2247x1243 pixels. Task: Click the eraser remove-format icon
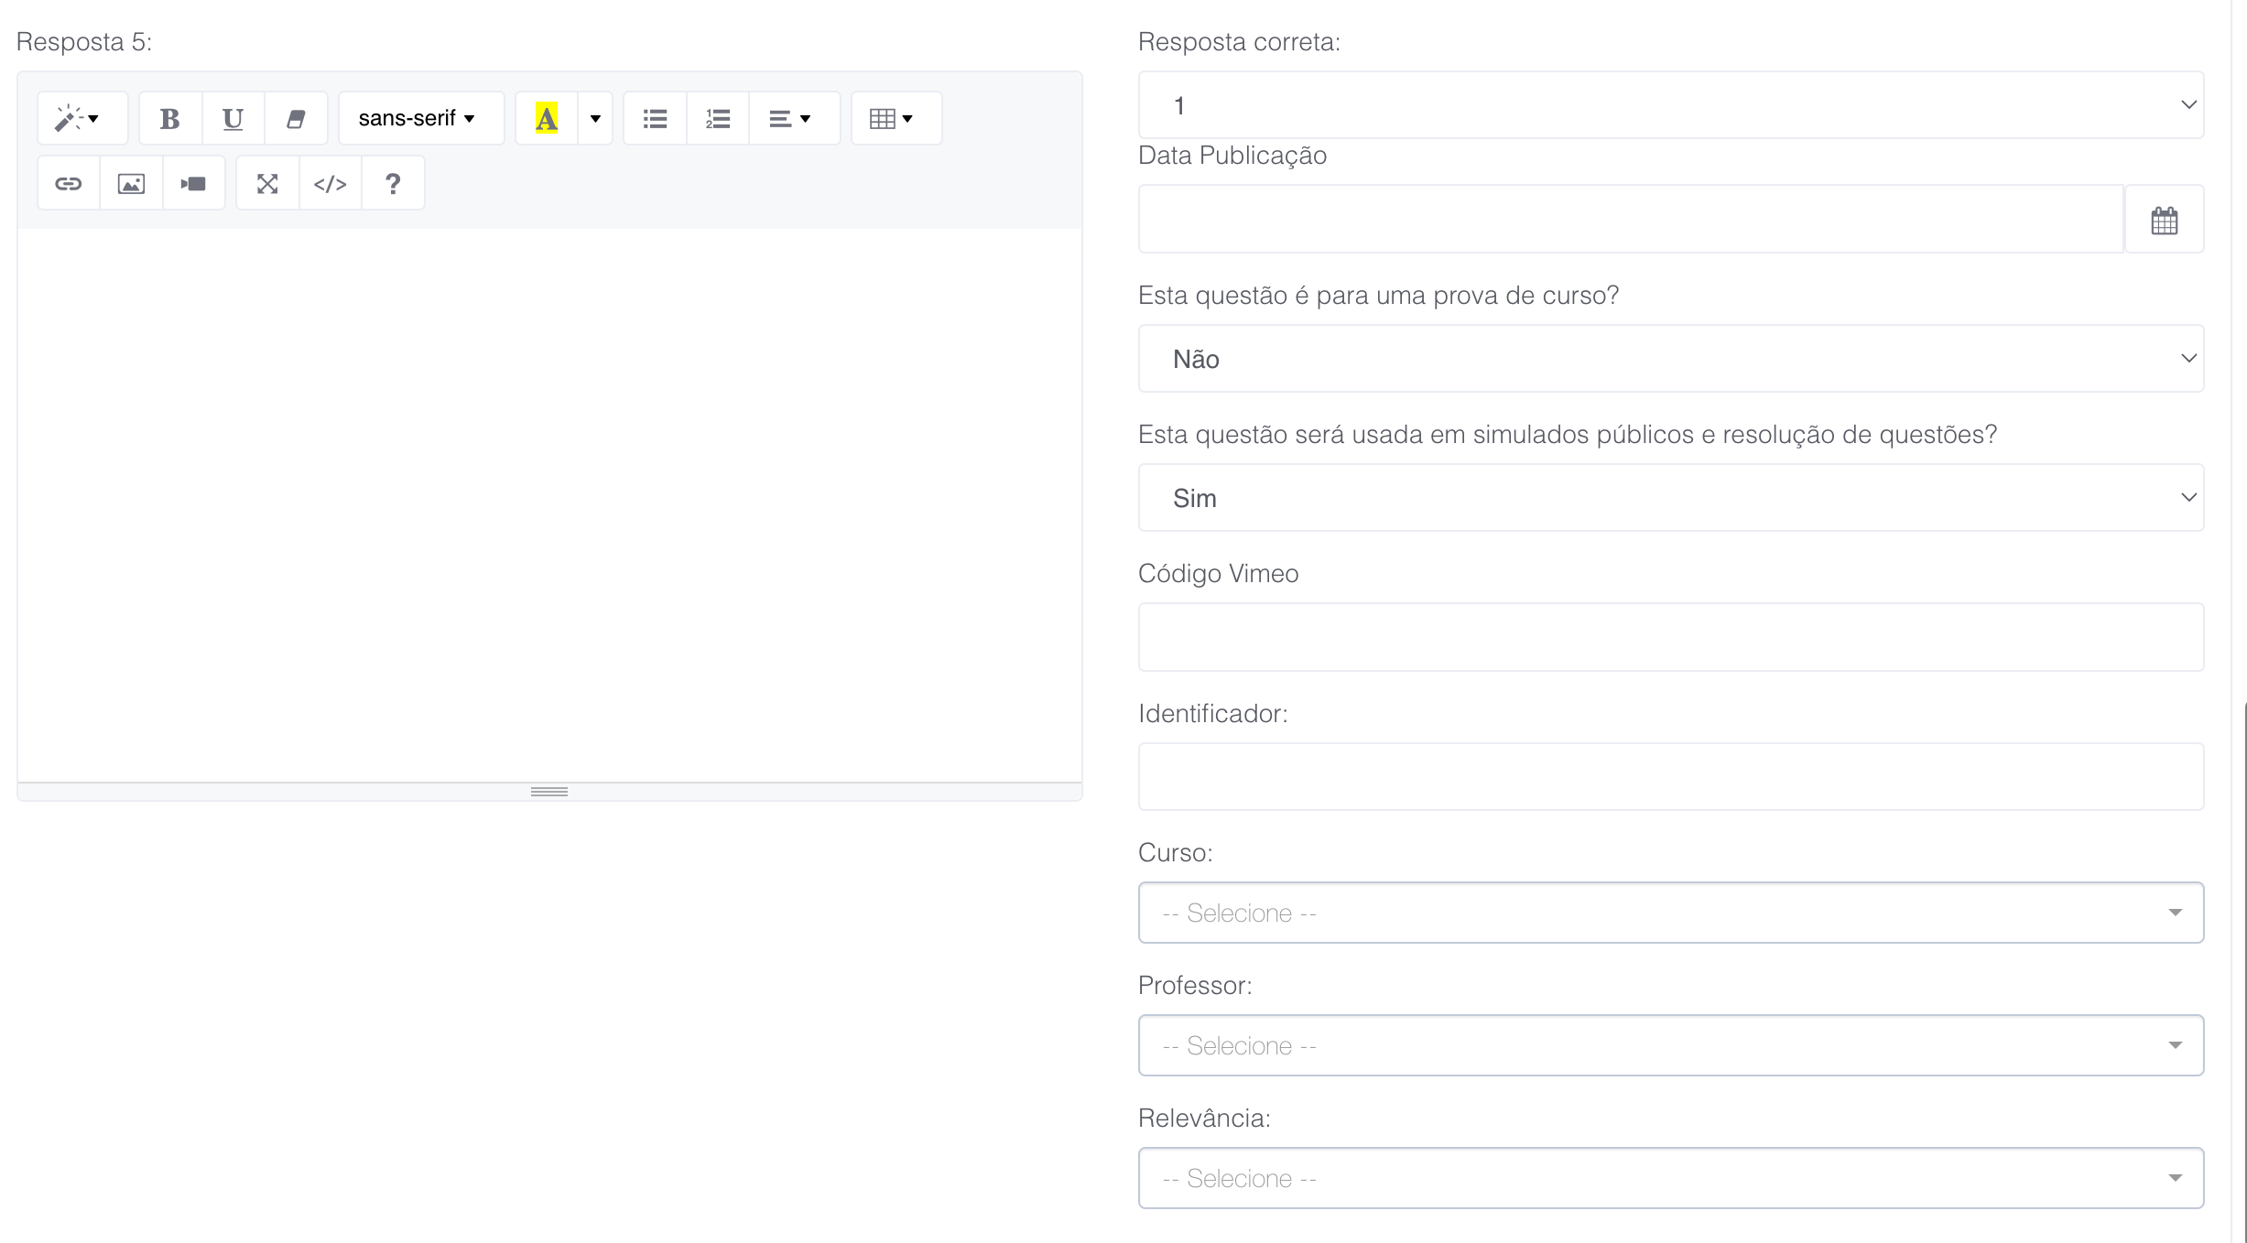click(295, 118)
